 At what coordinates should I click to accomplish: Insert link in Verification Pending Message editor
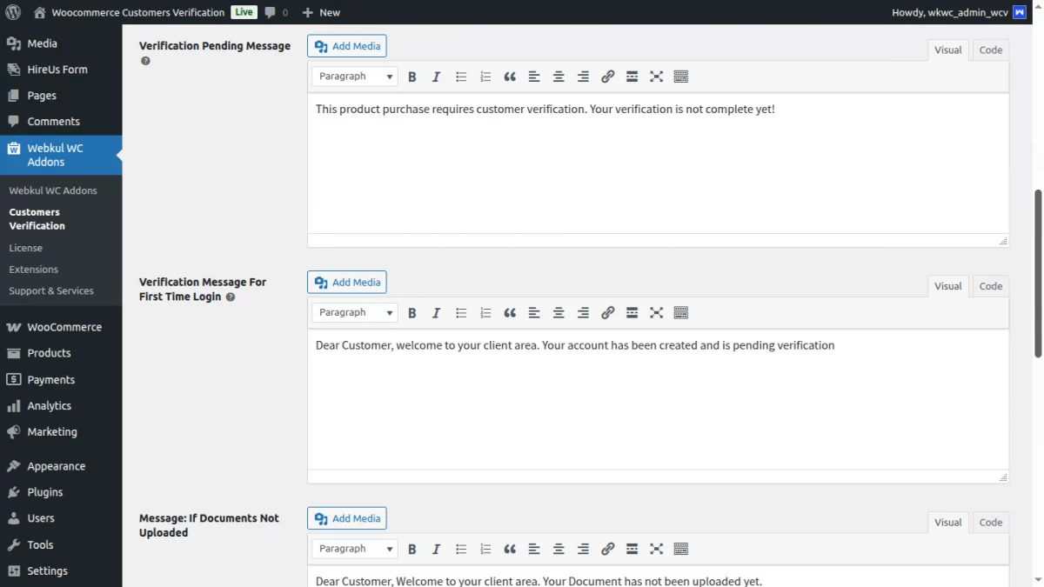pos(608,77)
